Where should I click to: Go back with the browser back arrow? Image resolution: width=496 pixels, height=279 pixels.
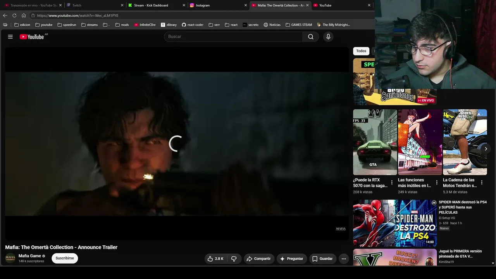click(5, 15)
